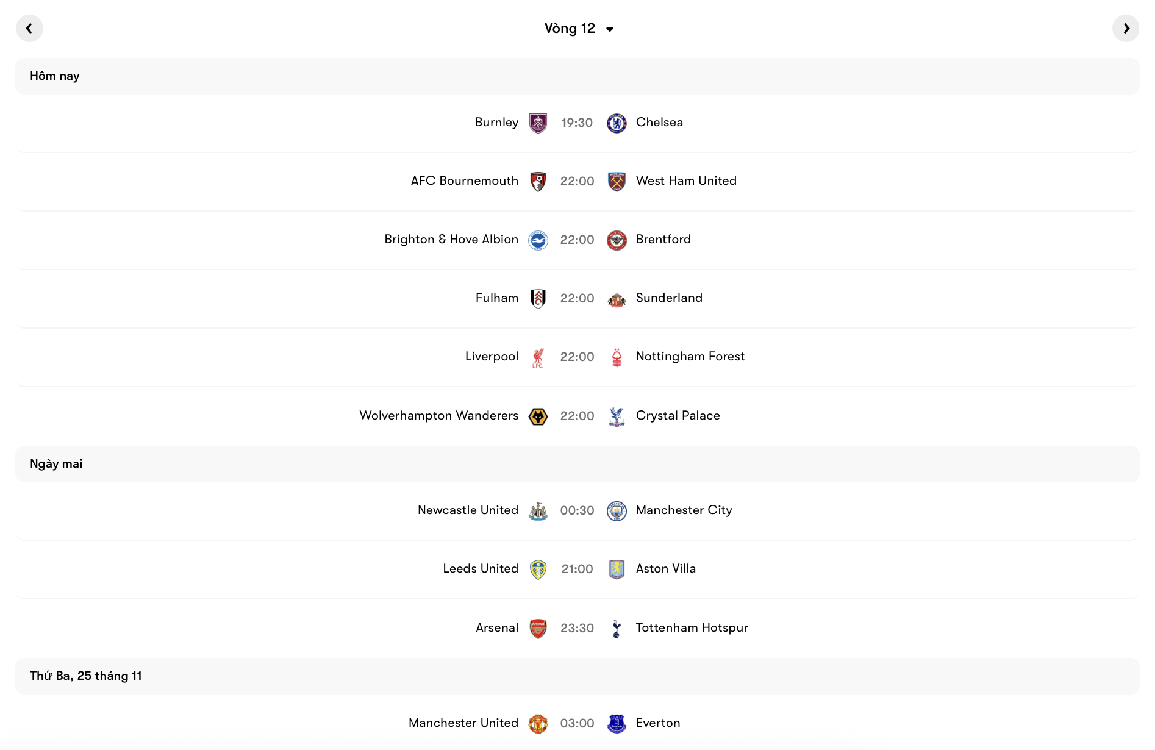
Task: Click the Everton club crest
Action: click(617, 723)
